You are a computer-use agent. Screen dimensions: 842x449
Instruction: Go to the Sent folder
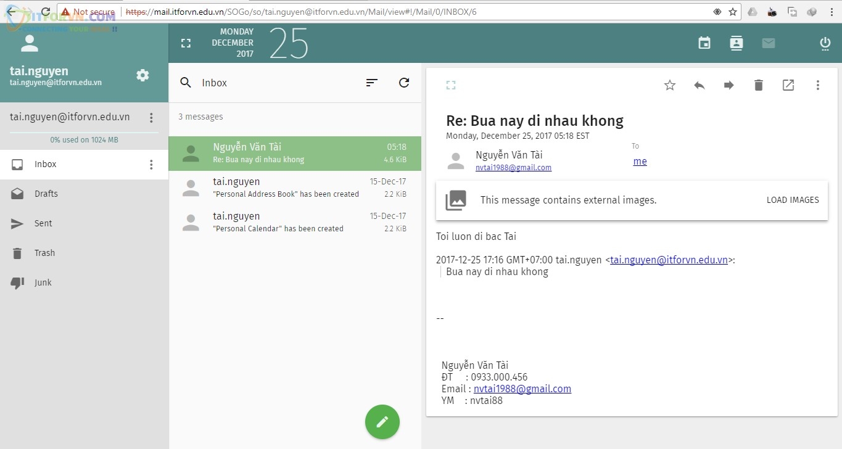(43, 223)
